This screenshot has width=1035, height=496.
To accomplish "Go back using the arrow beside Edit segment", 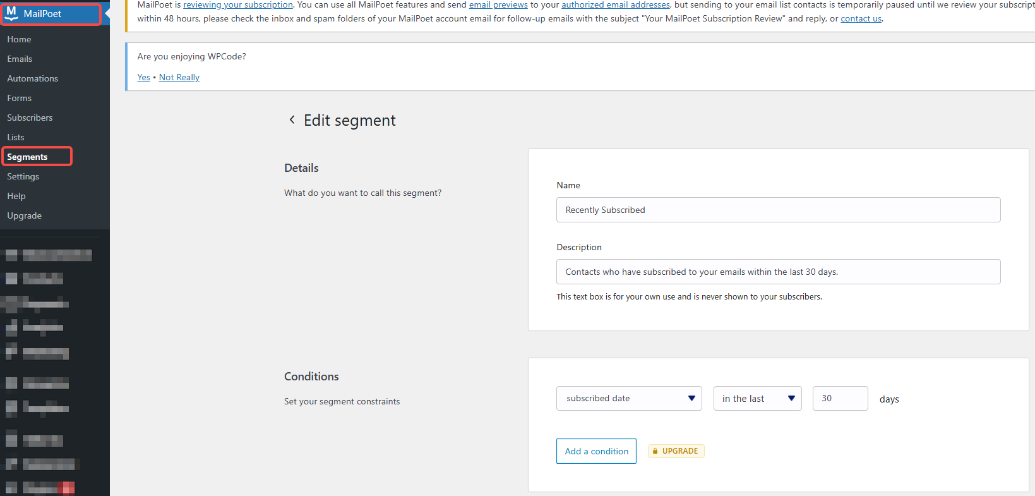I will tap(292, 119).
